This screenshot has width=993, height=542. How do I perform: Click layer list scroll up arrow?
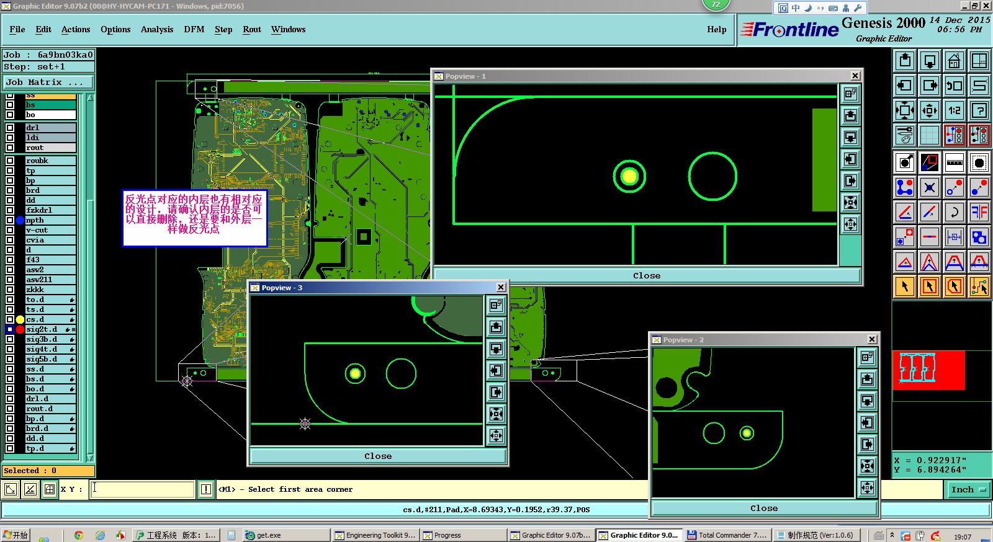(x=90, y=98)
